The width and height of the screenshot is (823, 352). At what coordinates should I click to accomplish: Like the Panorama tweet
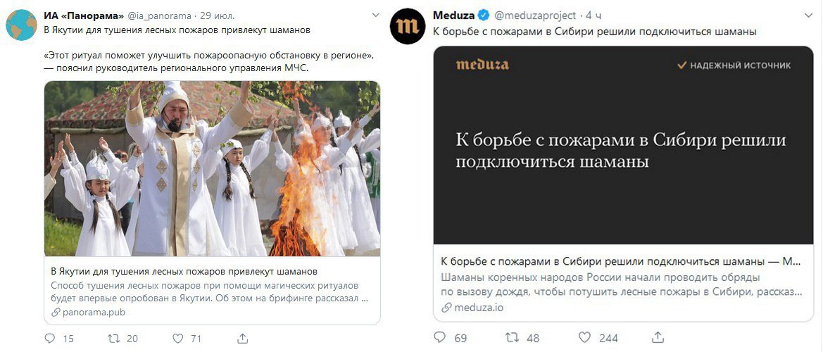[178, 339]
